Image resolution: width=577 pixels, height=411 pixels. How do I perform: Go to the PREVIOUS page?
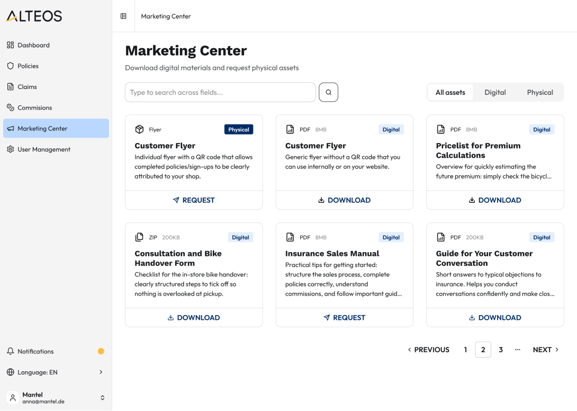[428, 350]
